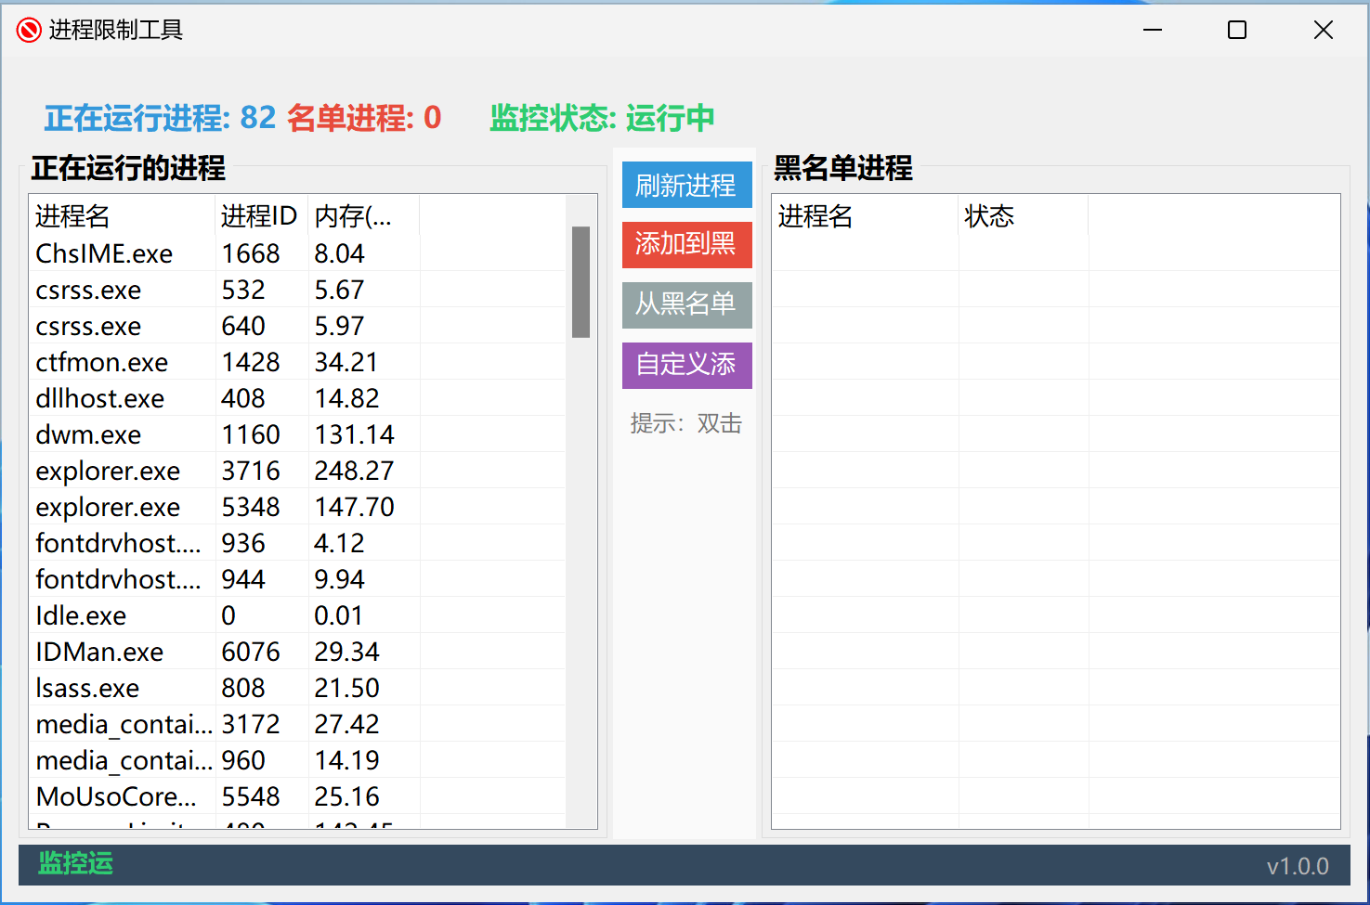Select csrss.exe with process ID 640
This screenshot has width=1370, height=905.
pos(297,326)
